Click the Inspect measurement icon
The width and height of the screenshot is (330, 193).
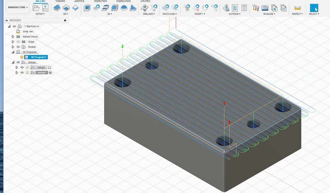click(297, 8)
